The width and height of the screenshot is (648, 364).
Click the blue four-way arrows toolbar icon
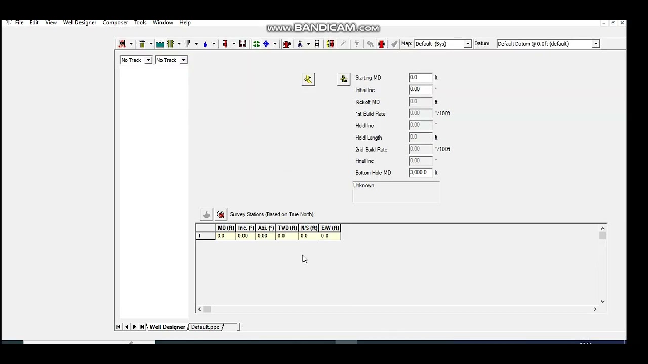click(x=266, y=44)
